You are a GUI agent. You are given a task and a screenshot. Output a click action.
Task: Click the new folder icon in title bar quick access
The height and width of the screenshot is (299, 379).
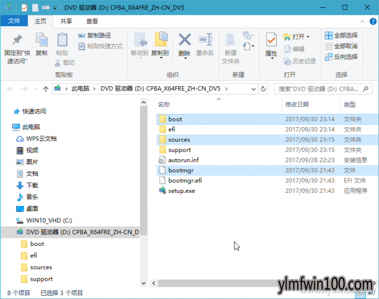35,8
